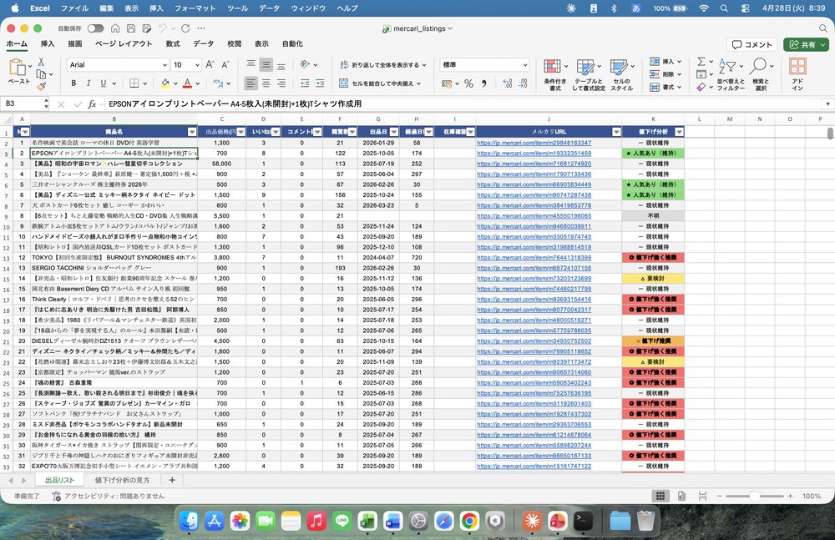Switch to 値下げ分析の見方 sheet tab

click(122, 480)
